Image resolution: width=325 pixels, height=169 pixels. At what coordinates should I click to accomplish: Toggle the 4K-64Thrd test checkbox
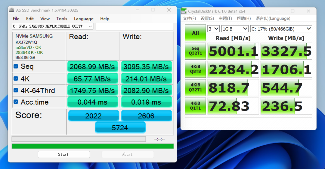[x=16, y=90]
